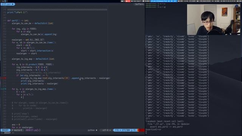Click the >> warning sign at line 274

point(3,89)
